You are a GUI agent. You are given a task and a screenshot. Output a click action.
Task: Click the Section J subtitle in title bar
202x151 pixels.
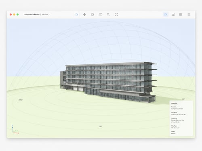coord(46,14)
